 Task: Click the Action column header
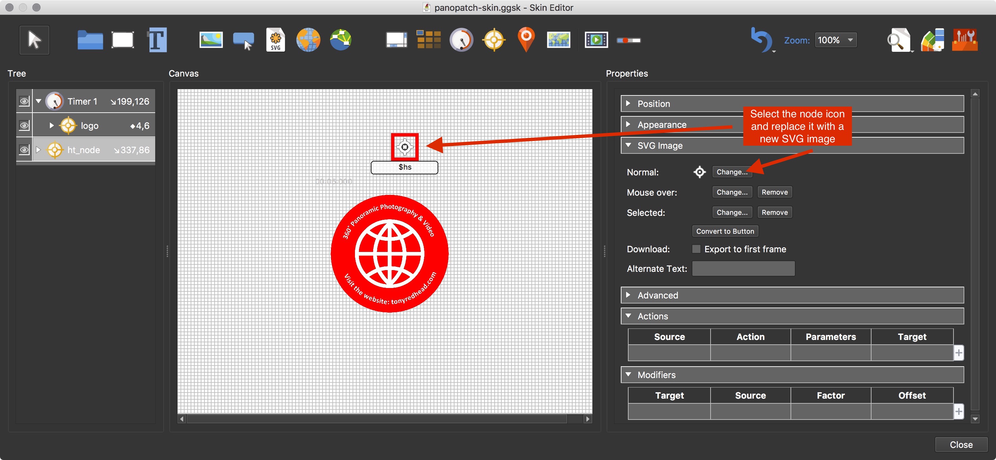[x=750, y=337]
